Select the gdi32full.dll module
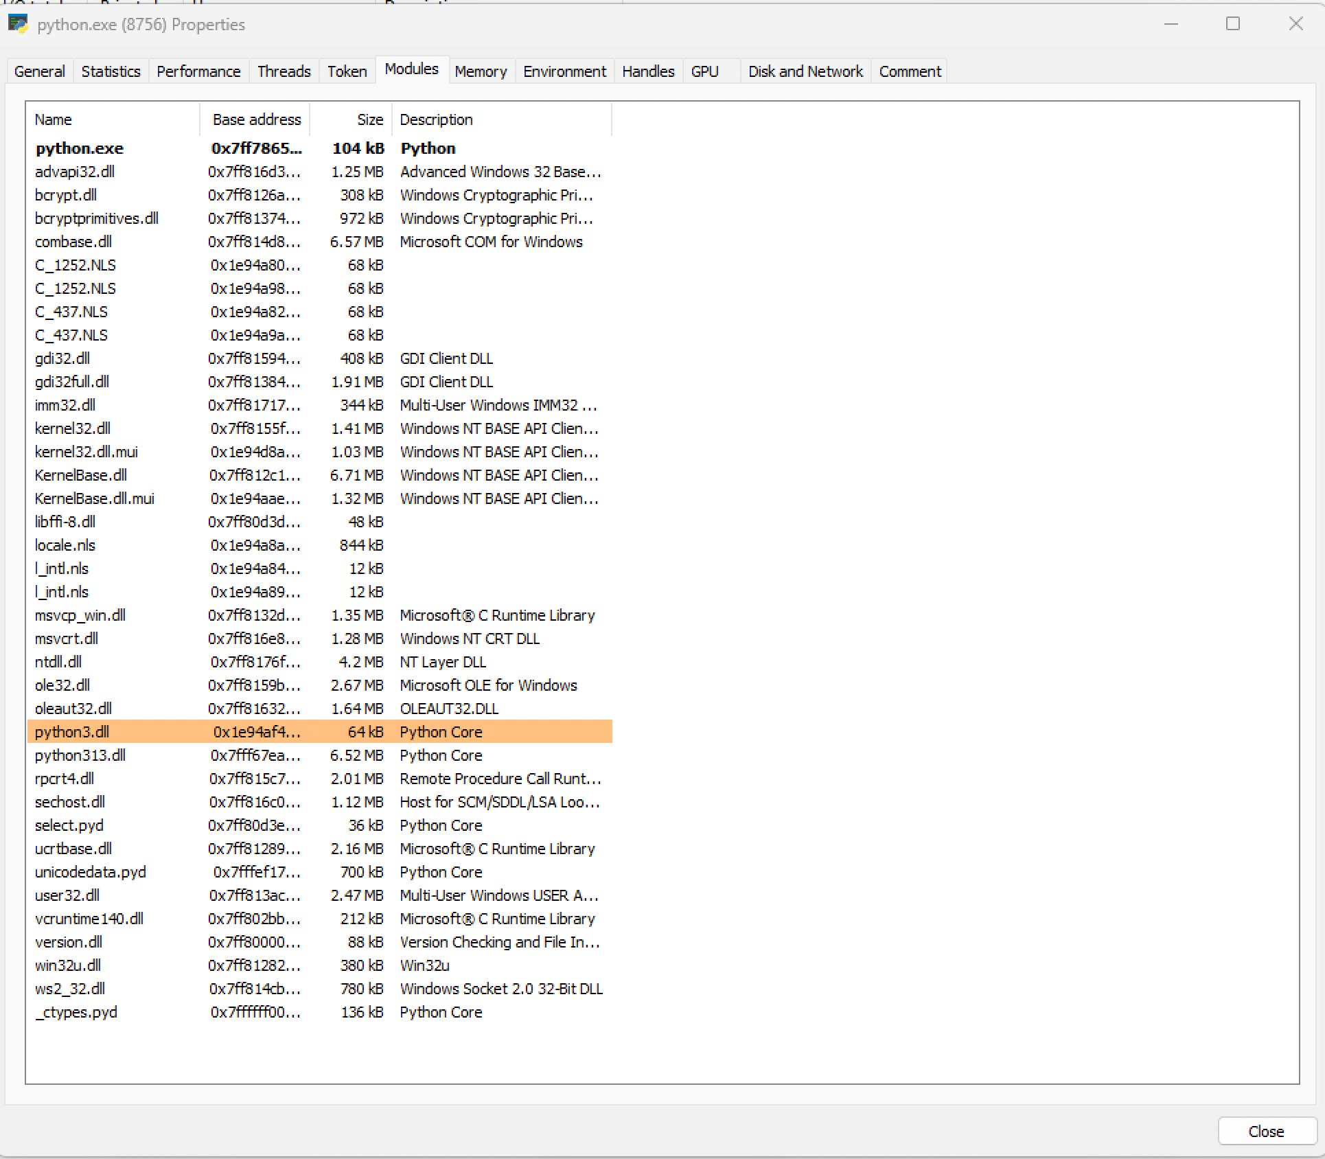Screen dimensions: 1325x1159 (x=320, y=382)
